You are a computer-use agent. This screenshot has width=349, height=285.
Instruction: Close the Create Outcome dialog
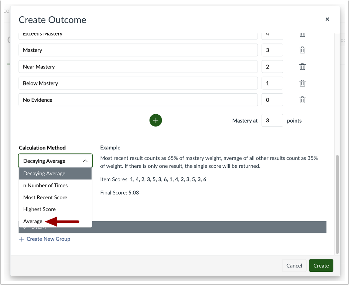click(x=327, y=19)
